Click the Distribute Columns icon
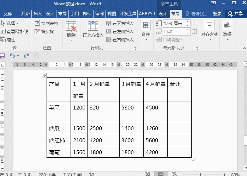This screenshot has height=176, width=247. (x=194, y=31)
